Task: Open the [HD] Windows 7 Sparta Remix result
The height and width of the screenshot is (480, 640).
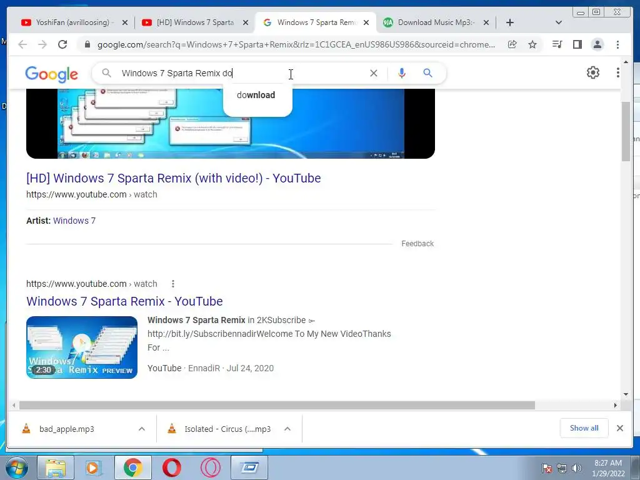Action: pyautogui.click(x=174, y=178)
